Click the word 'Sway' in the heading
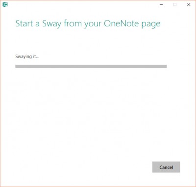This screenshot has width=196, height=187. point(52,24)
